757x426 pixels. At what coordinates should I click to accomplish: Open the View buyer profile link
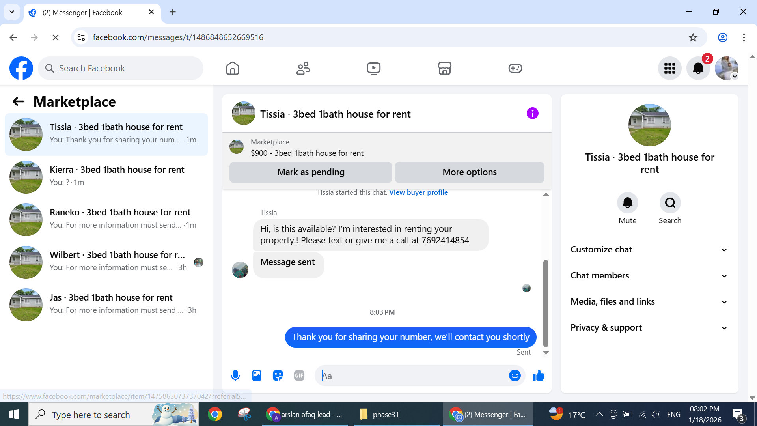click(x=418, y=192)
